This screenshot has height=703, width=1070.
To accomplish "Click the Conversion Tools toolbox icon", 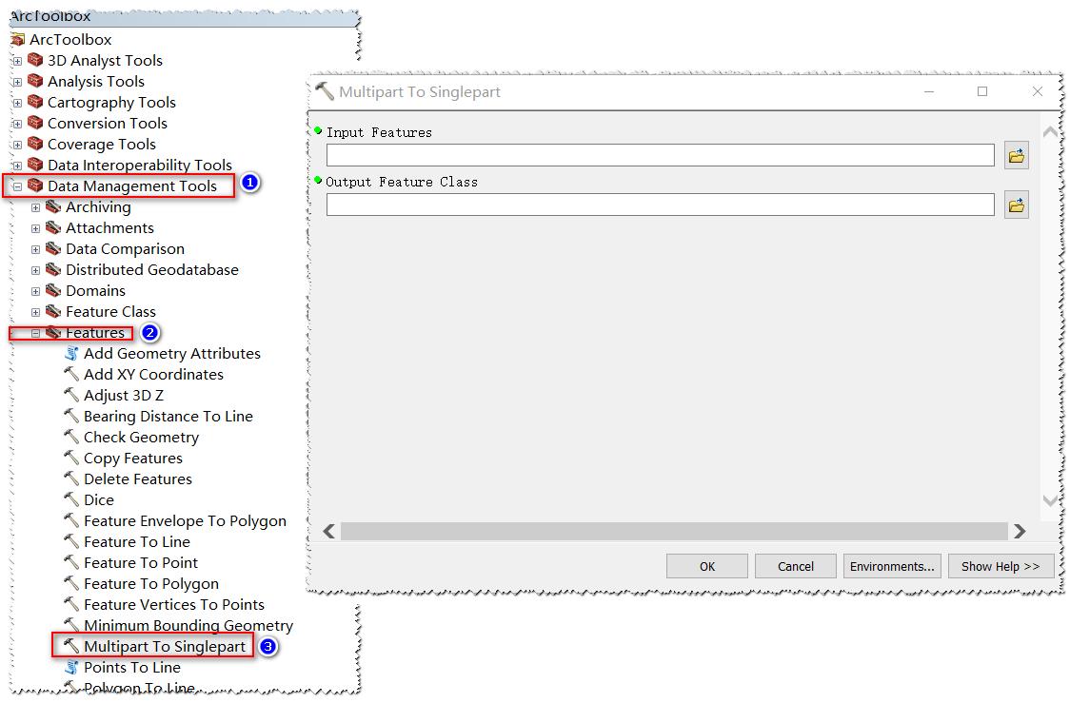I will pos(35,124).
